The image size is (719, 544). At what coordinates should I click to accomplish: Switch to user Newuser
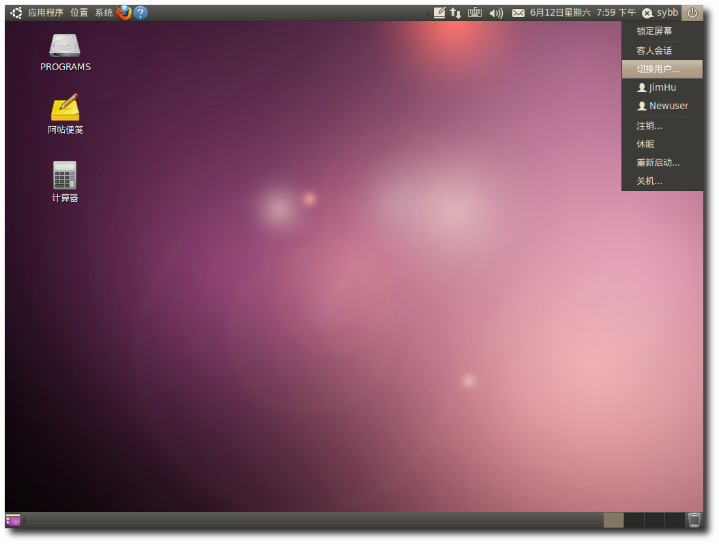662,106
